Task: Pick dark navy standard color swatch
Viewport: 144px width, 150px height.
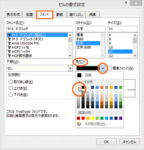Action: tap(116, 118)
